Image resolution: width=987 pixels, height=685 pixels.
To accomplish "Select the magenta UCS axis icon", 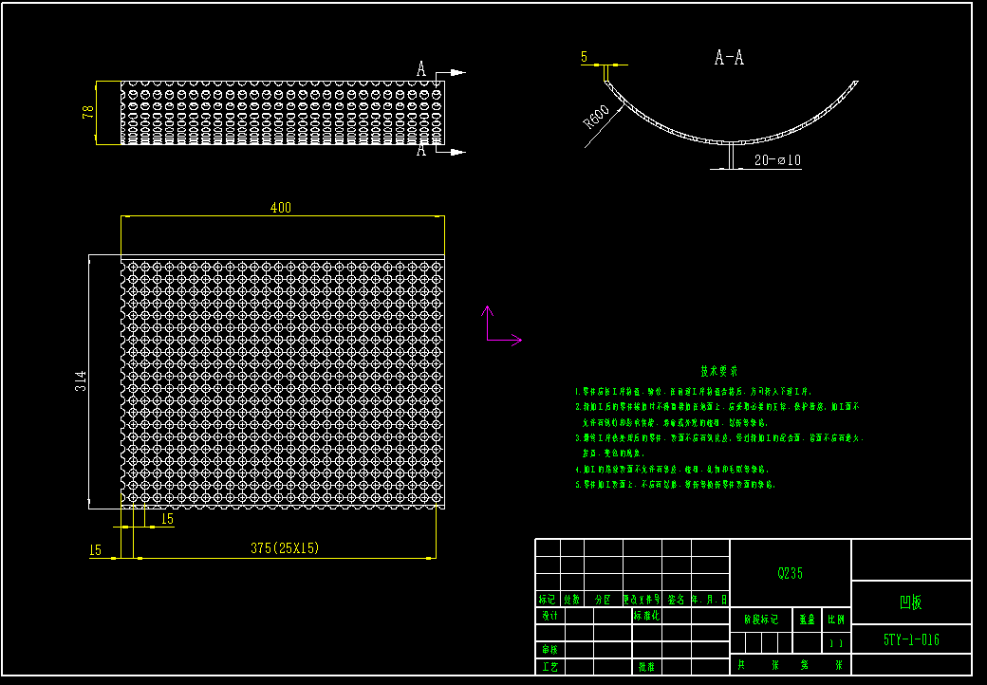I will 502,325.
